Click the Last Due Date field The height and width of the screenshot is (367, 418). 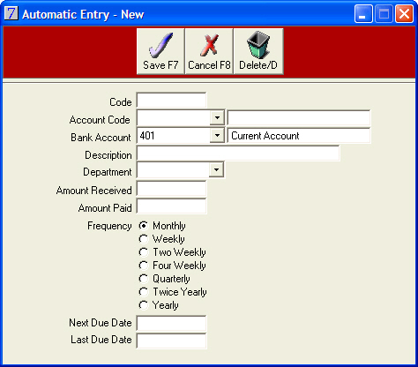[171, 341]
